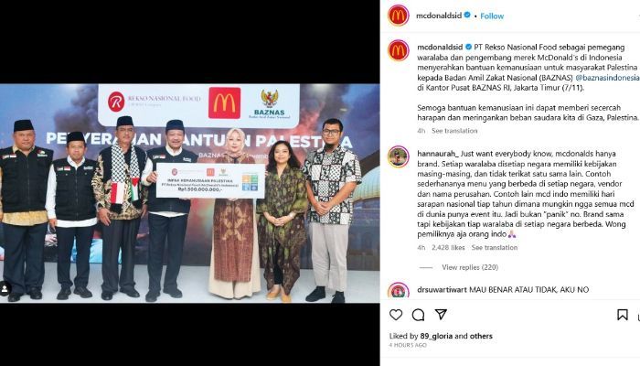Open @baznasindonesia mention link

(x=607, y=78)
